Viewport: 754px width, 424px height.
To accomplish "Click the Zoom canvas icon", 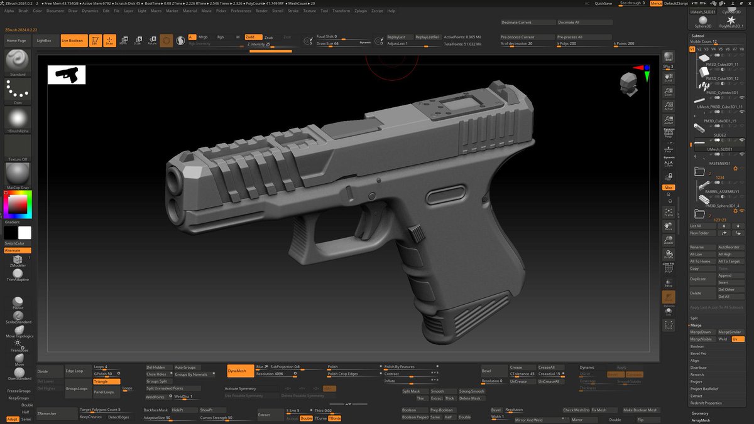I will (669, 92).
